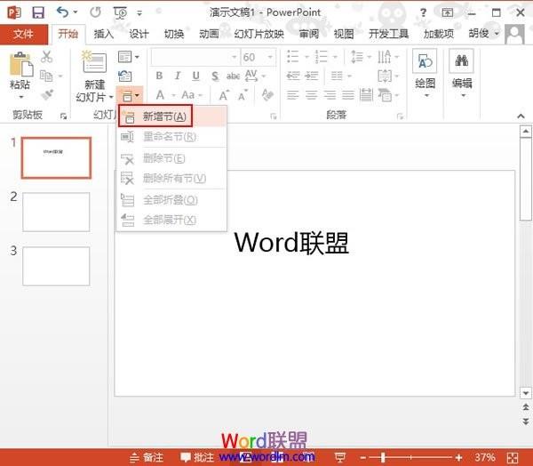Click the Word联盟 title text on slide

pyautogui.click(x=291, y=243)
